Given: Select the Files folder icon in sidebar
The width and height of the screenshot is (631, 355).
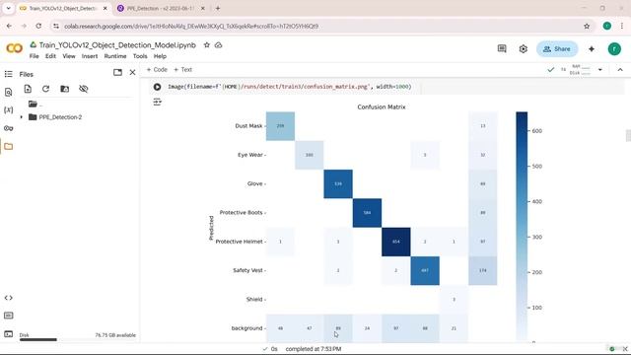Looking at the screenshot, I should pos(9,146).
